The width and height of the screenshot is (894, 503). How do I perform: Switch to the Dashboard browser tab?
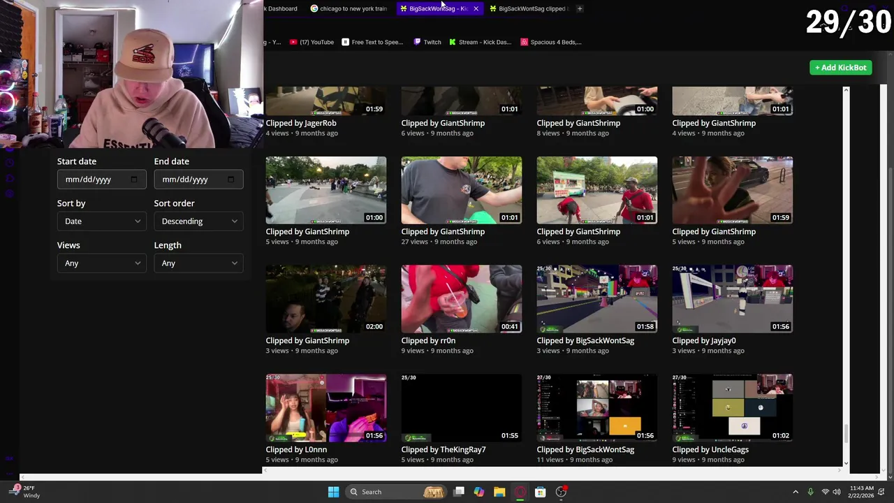click(282, 8)
